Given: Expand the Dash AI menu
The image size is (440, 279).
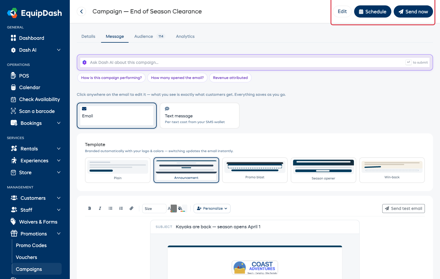Looking at the screenshot, I should [59, 50].
